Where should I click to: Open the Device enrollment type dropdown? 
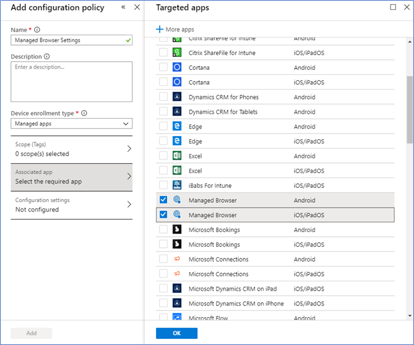pyautogui.click(x=72, y=124)
